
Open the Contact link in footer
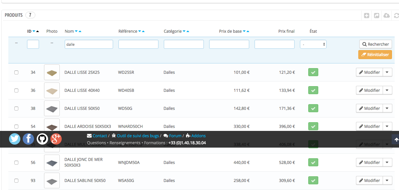point(100,136)
